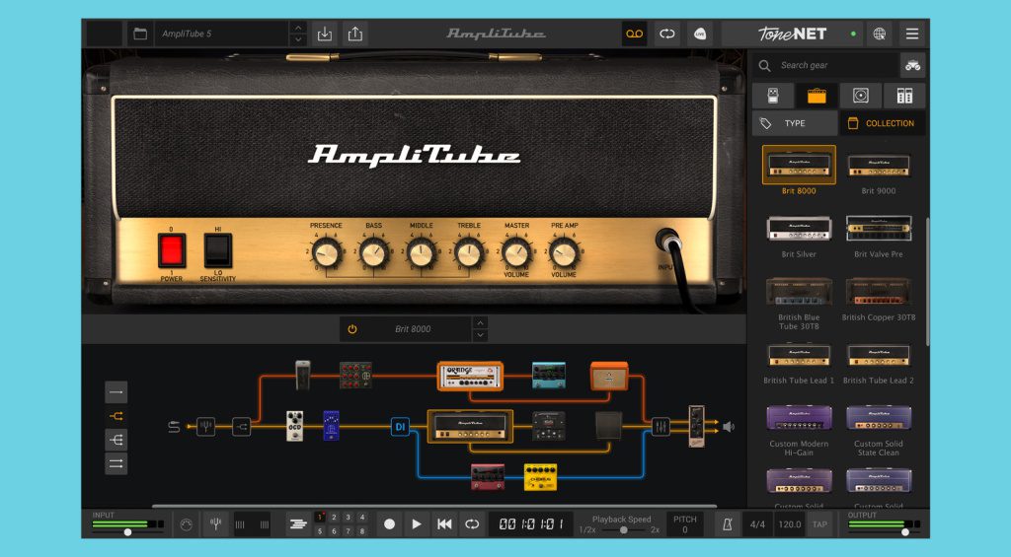The width and height of the screenshot is (1011, 557).
Task: Open the preset browser folder icon
Action: pos(140,34)
